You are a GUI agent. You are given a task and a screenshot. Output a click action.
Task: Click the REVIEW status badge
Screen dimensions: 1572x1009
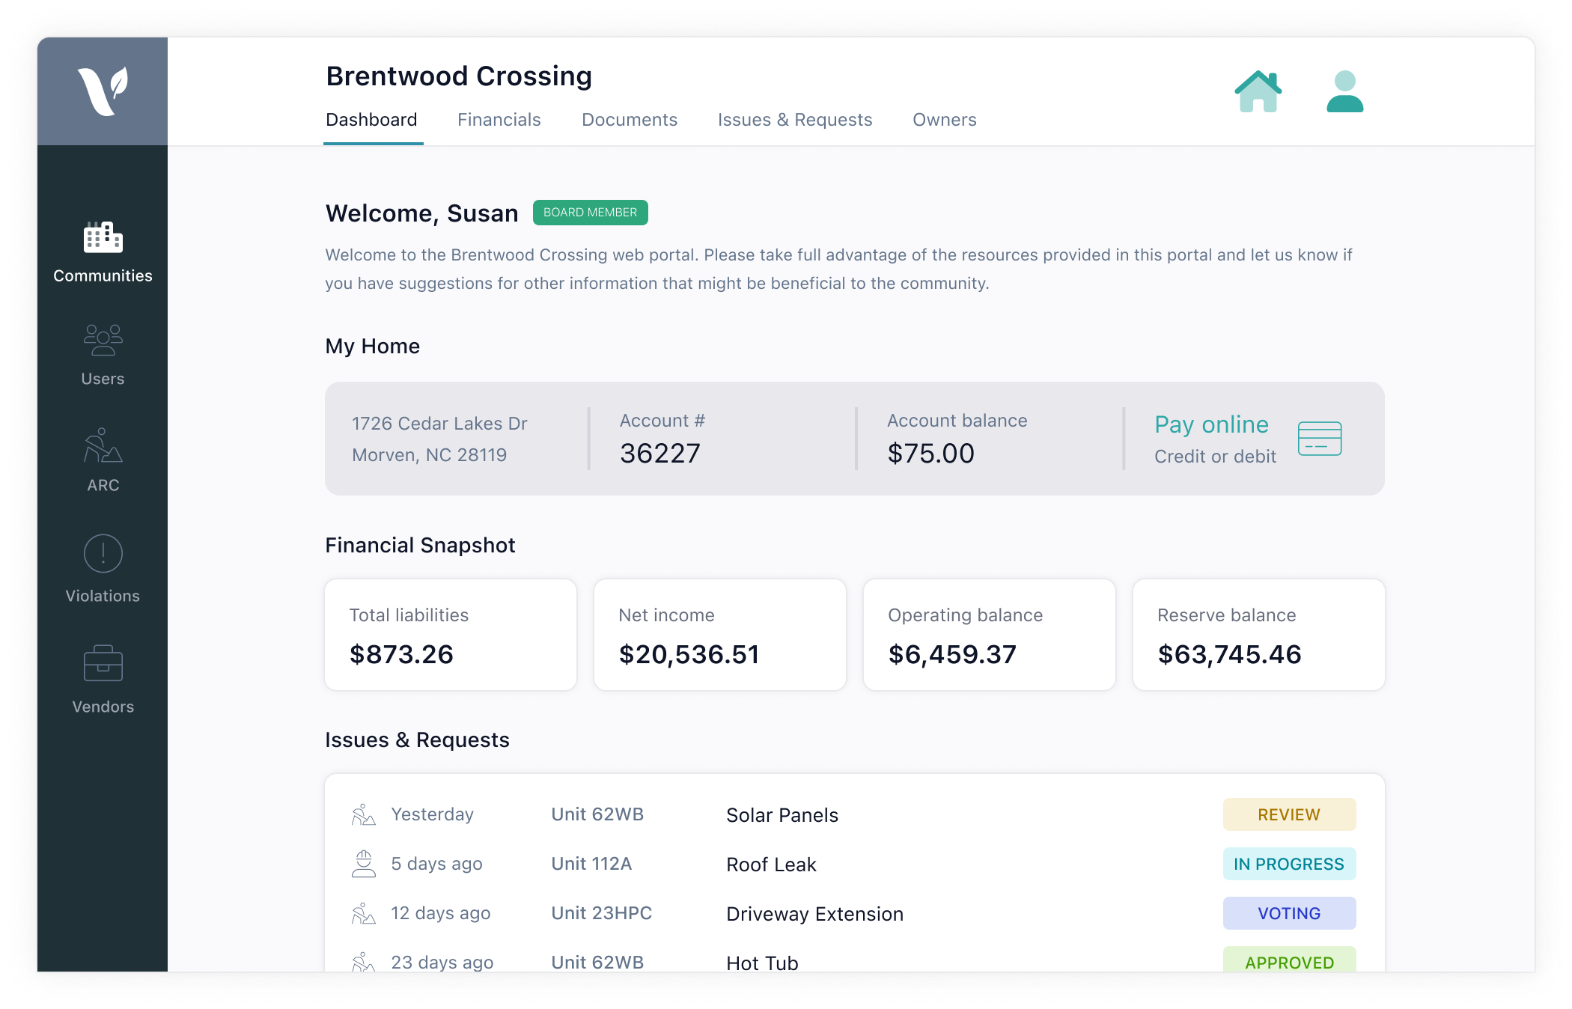1289,814
